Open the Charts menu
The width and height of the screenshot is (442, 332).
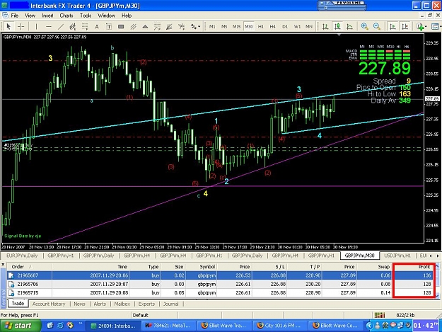click(x=66, y=16)
